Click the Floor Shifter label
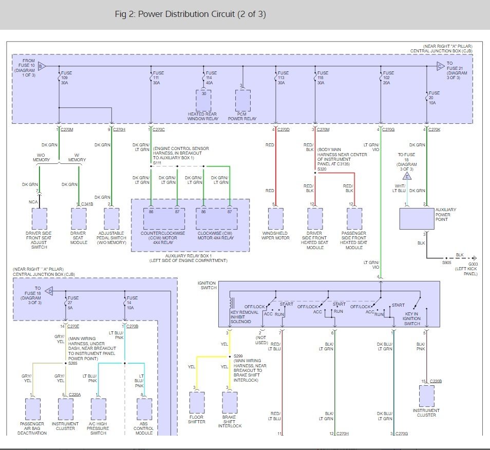This screenshot has height=450, width=490. tap(197, 419)
